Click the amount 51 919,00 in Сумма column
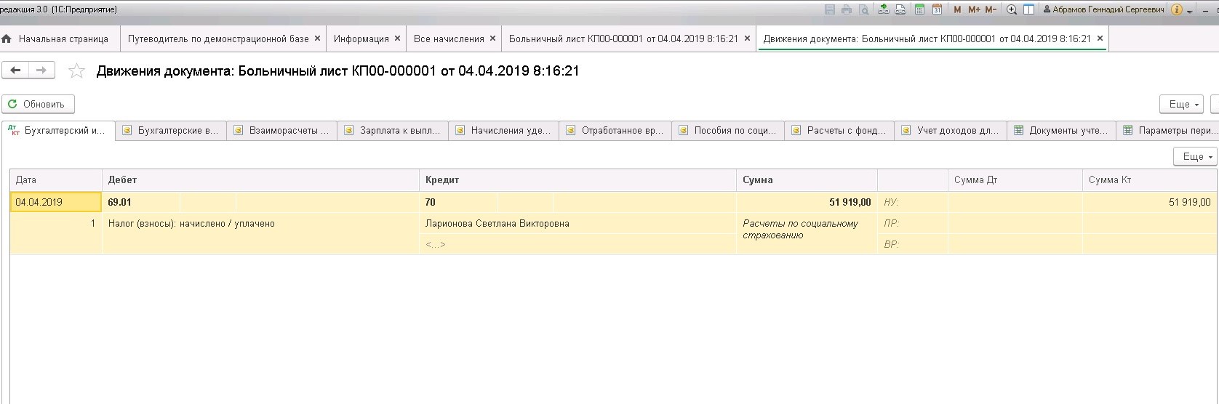The image size is (1219, 404). (x=850, y=202)
